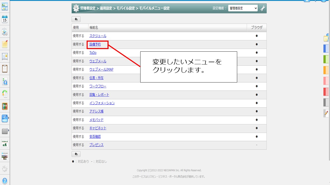Open the メモパッド link
330x185 pixels.
coord(96,120)
